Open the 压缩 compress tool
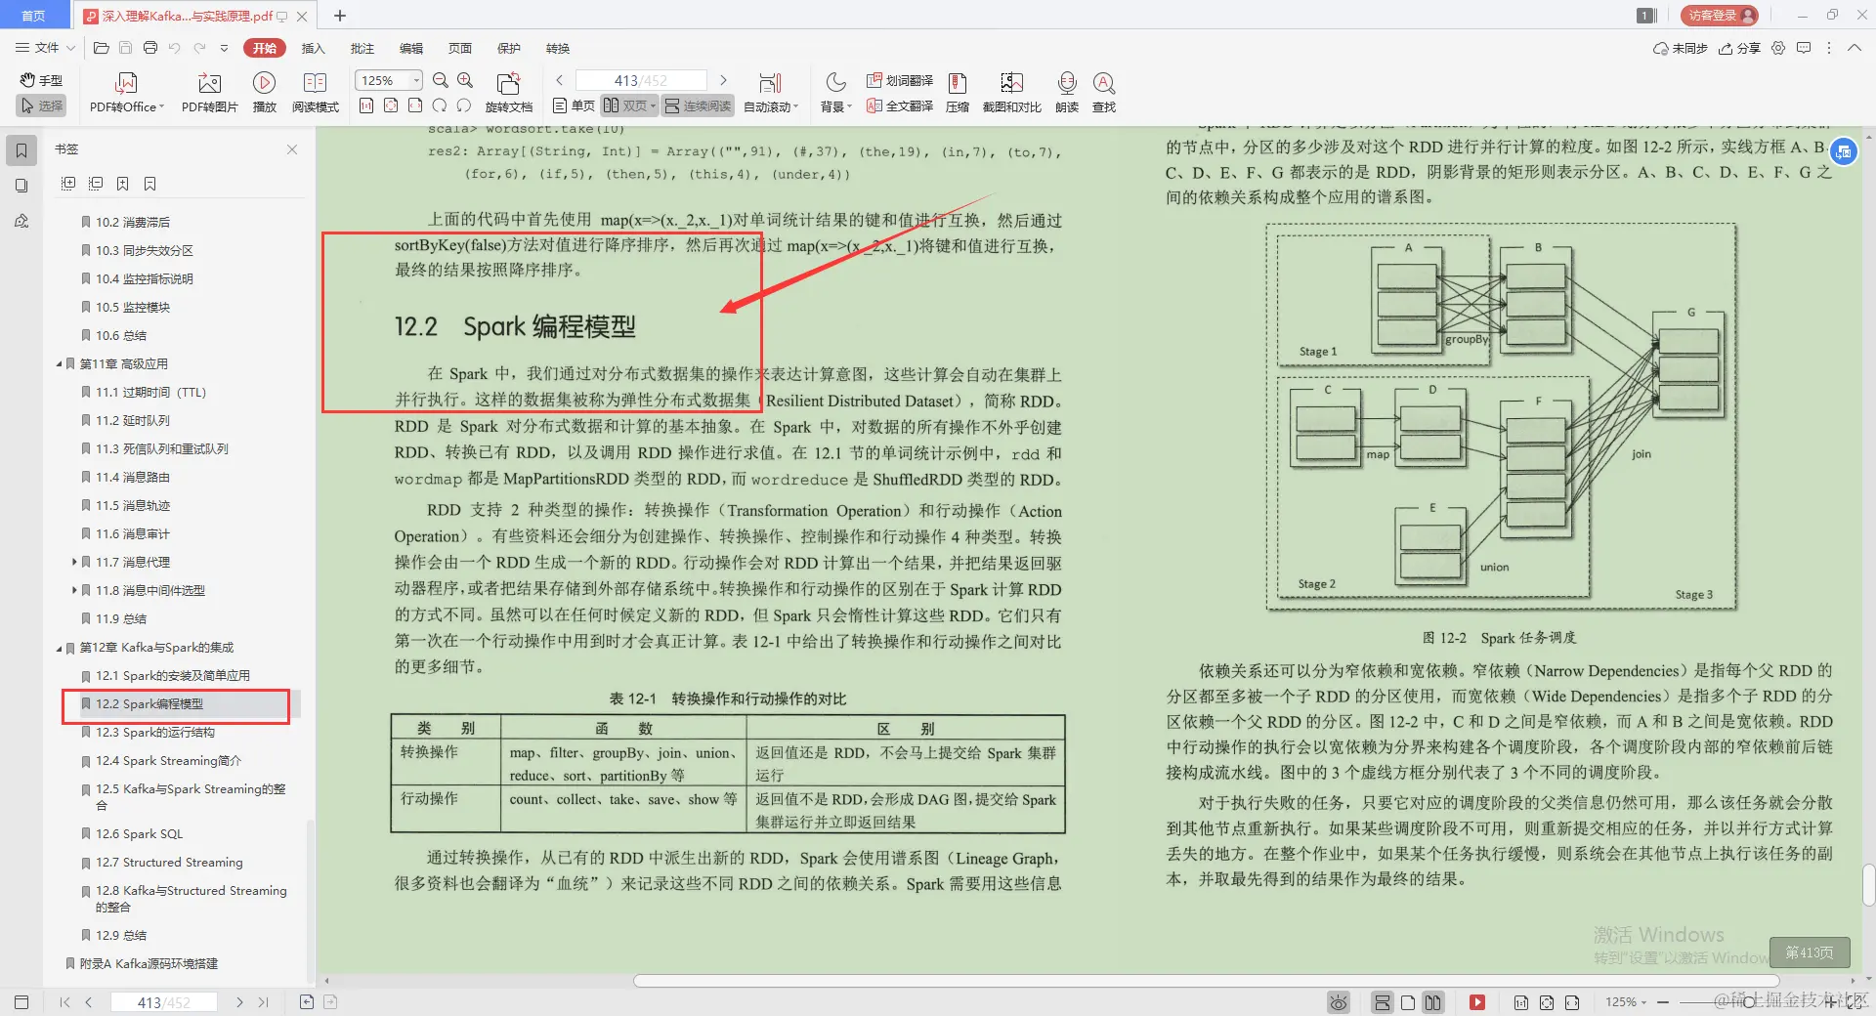Image resolution: width=1876 pixels, height=1016 pixels. point(957,91)
